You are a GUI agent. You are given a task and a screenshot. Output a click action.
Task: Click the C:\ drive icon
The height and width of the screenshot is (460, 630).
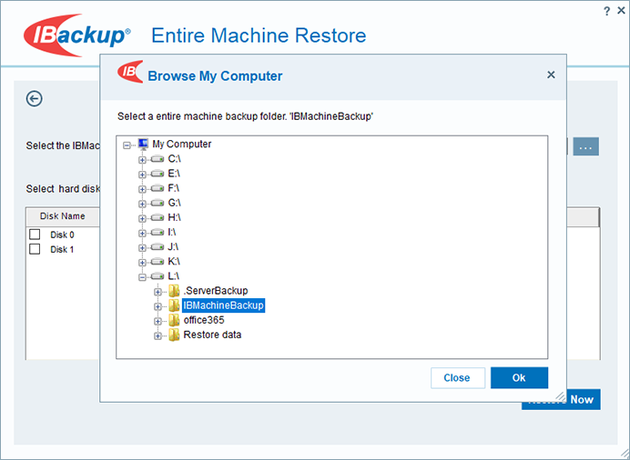click(x=157, y=159)
